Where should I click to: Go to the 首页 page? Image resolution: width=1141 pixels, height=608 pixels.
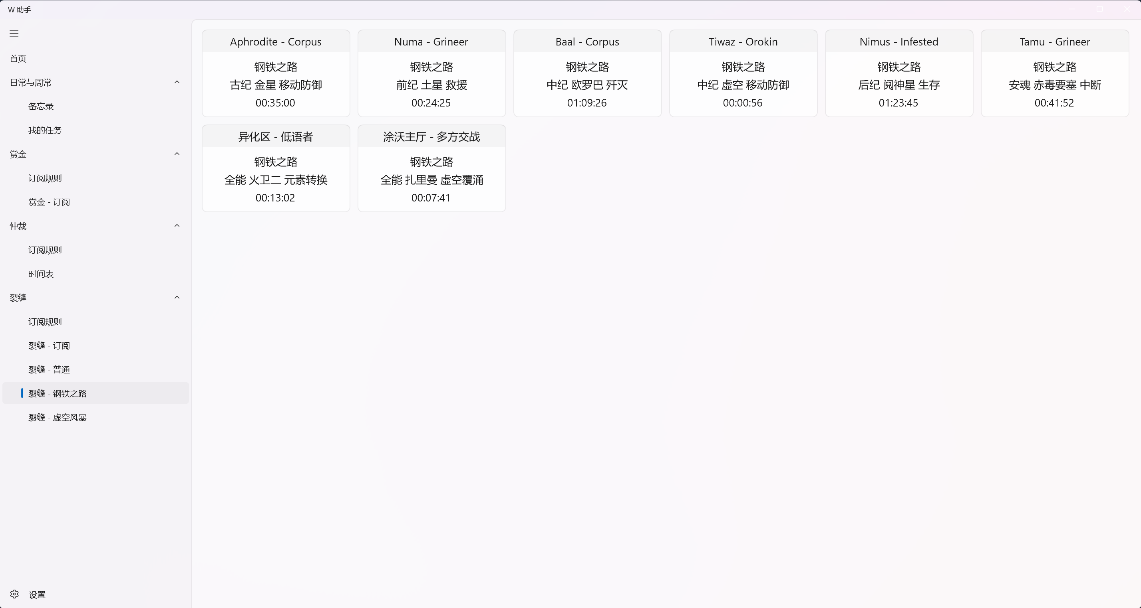pos(18,58)
